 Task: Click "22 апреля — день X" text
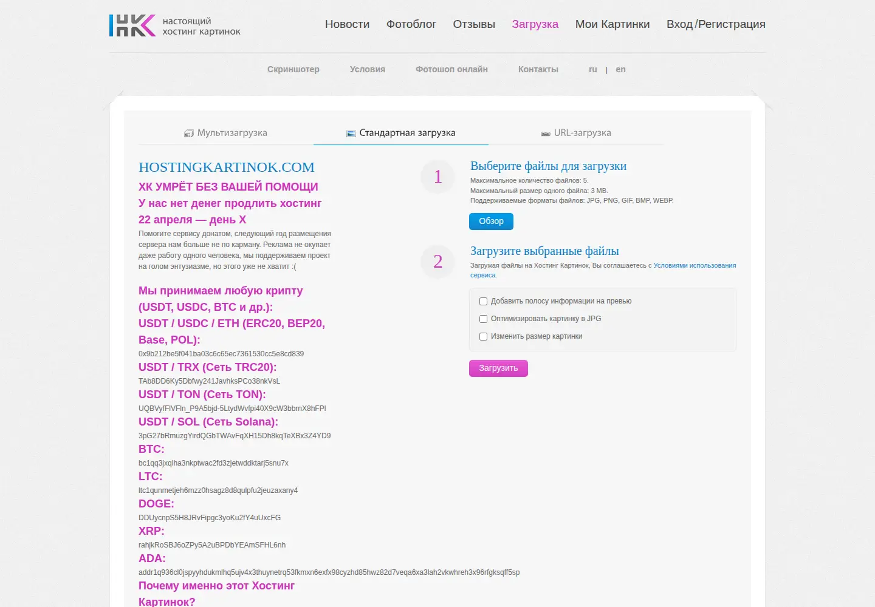(192, 220)
